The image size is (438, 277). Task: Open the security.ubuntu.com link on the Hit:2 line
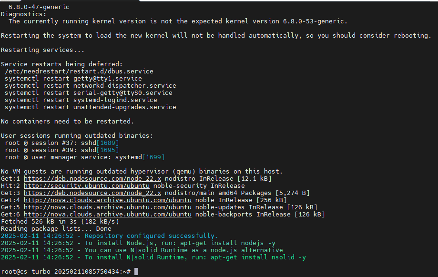[87, 185]
